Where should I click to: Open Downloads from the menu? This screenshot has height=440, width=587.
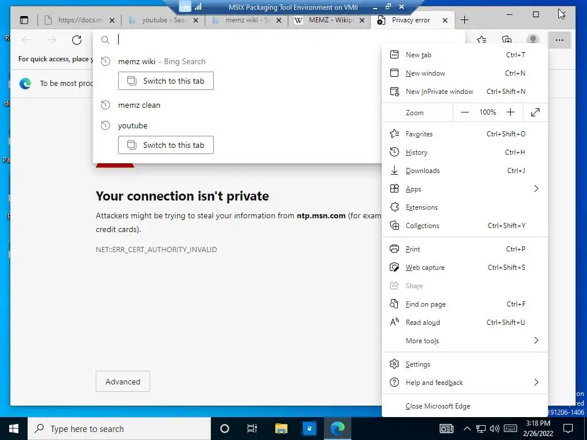pos(464,171)
